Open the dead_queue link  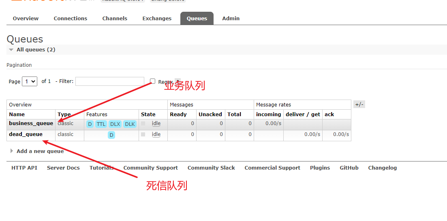coord(26,134)
